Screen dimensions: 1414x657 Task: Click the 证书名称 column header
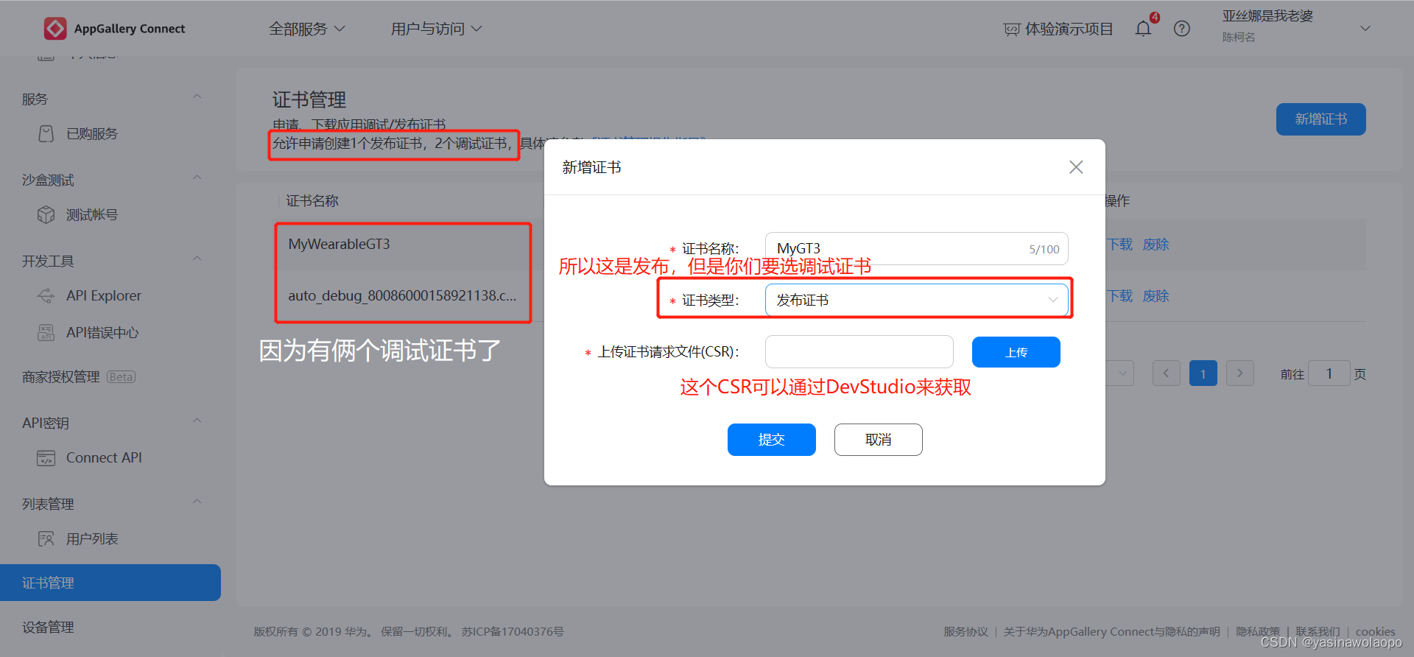coord(312,201)
